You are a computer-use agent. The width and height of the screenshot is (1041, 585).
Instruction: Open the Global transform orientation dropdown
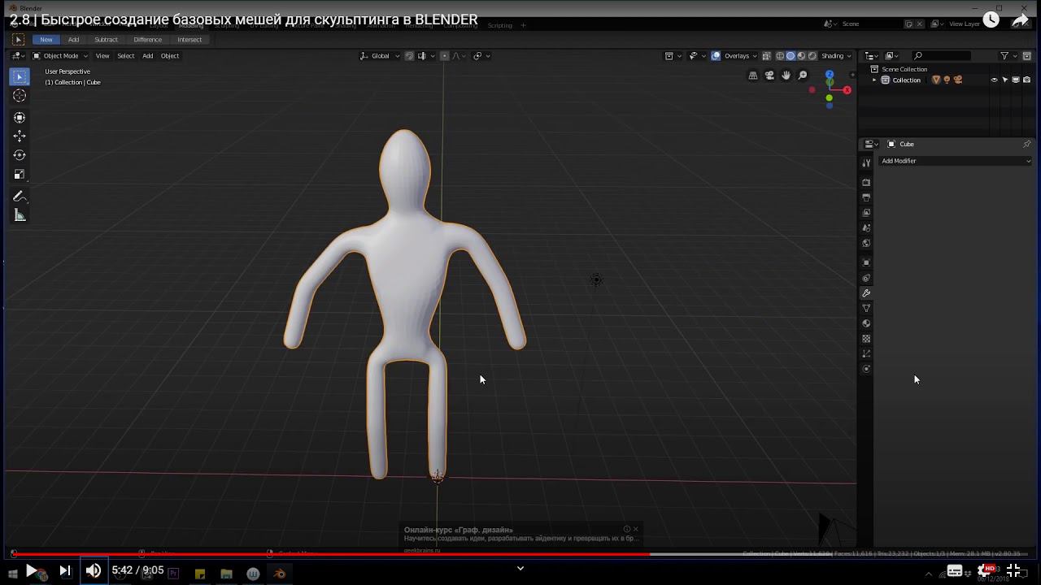tap(381, 56)
